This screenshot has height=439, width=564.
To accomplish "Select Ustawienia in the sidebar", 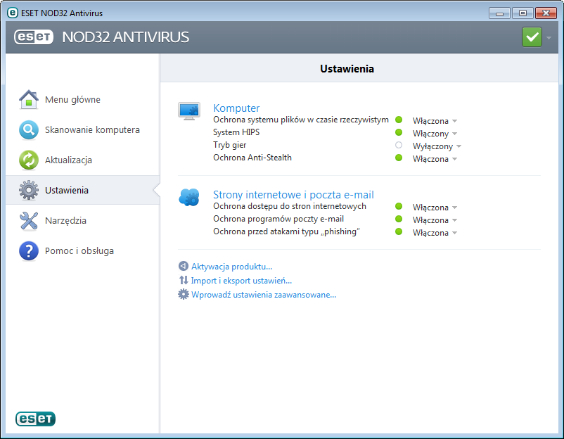I will coord(83,190).
